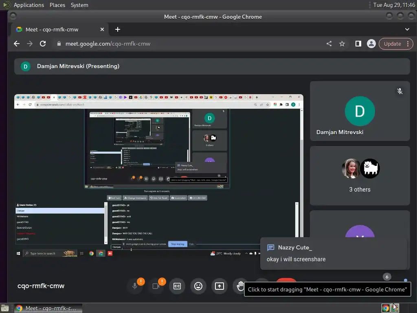This screenshot has height=313, width=417.
Task: Click the Meet window button in bottom taskbar
Action: (48, 308)
